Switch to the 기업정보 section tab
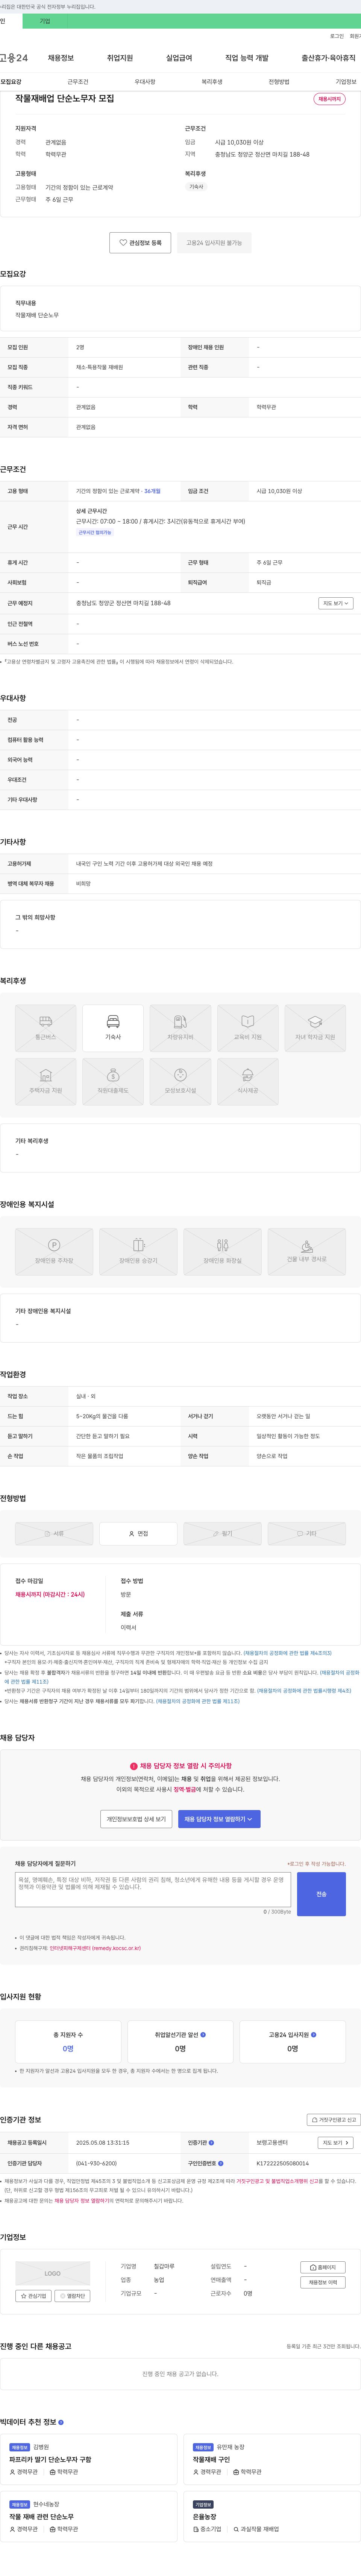The height and width of the screenshot is (2576, 361). [346, 82]
